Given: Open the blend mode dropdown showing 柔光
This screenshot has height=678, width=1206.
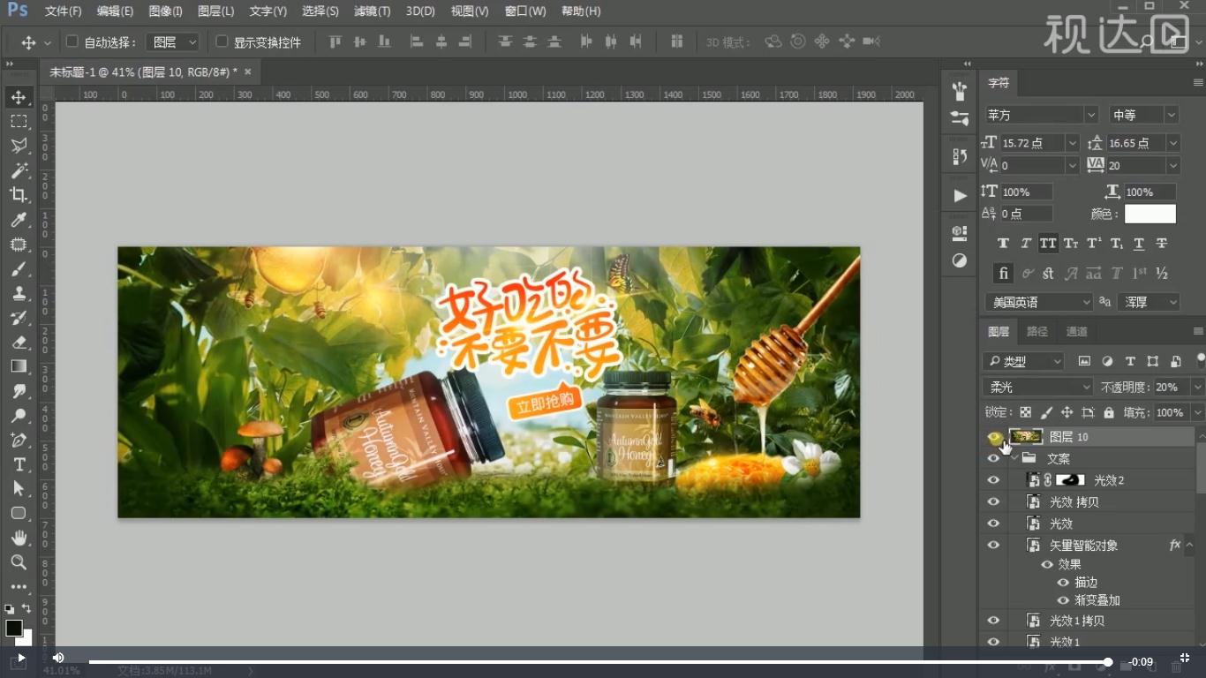Looking at the screenshot, I should coord(1036,387).
